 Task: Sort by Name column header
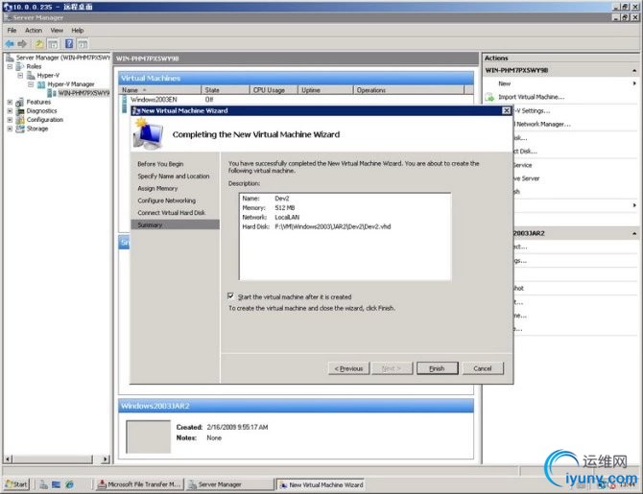point(160,90)
